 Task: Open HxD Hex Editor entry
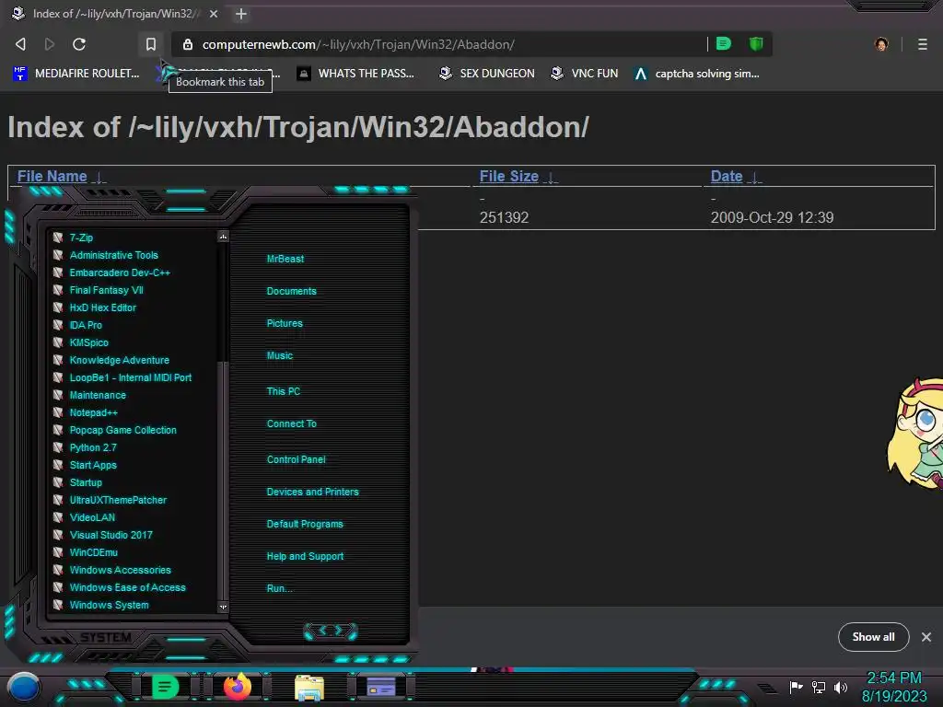102,307
